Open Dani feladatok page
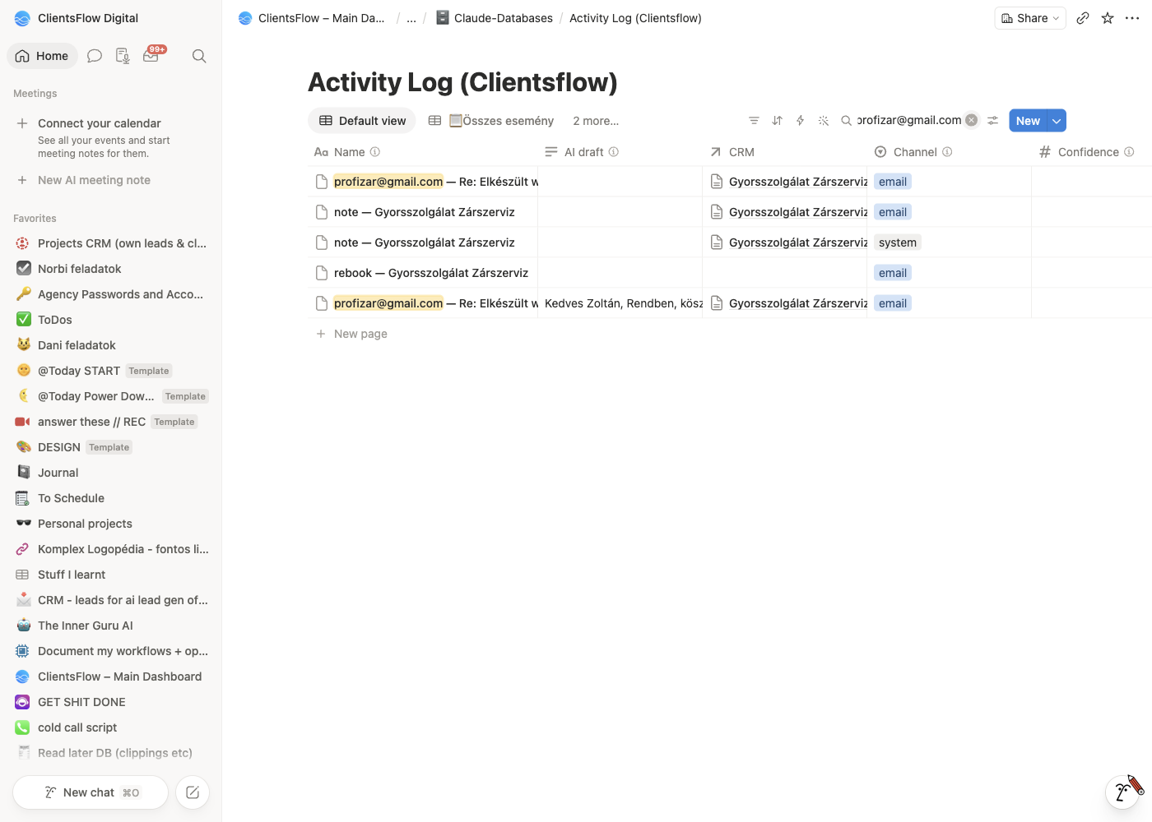 click(111, 345)
